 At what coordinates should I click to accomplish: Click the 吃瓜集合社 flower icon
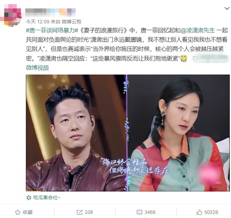click(x=29, y=197)
